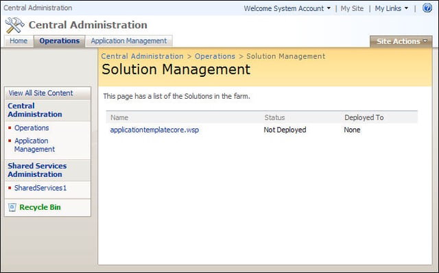The height and width of the screenshot is (273, 439).
Task: Expand the My Links menu
Action: pyautogui.click(x=392, y=8)
